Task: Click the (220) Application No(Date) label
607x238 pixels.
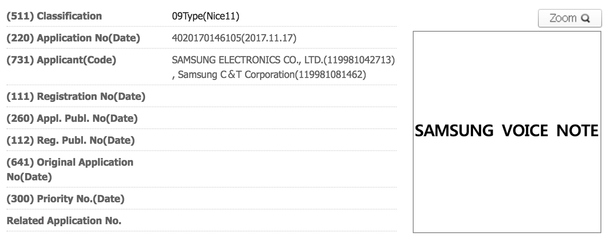Action: 73,38
